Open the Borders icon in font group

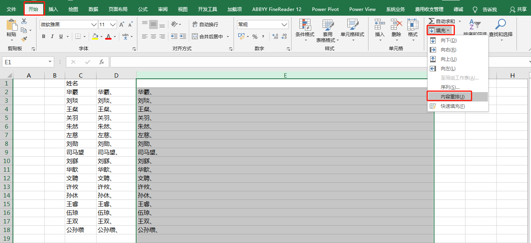point(78,36)
